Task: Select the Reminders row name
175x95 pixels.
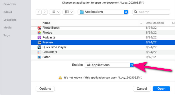Action: (x=50, y=52)
